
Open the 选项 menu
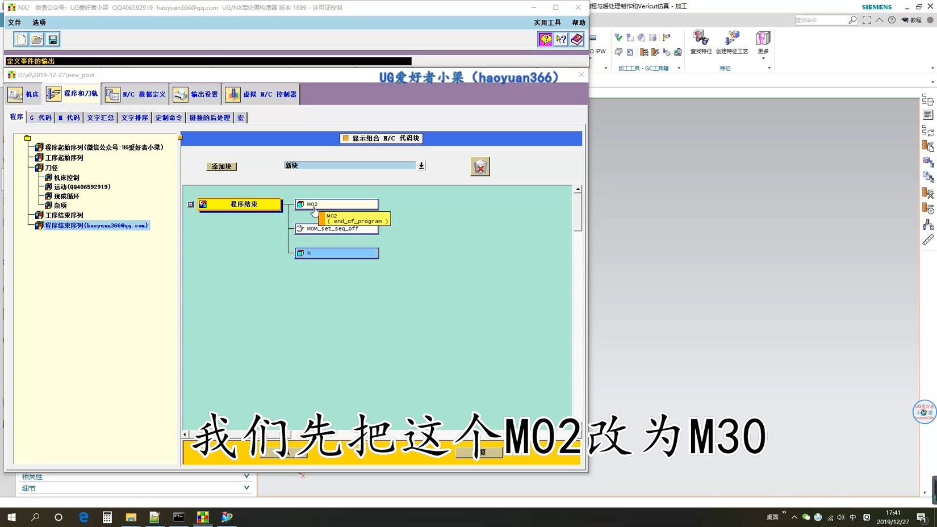click(39, 23)
